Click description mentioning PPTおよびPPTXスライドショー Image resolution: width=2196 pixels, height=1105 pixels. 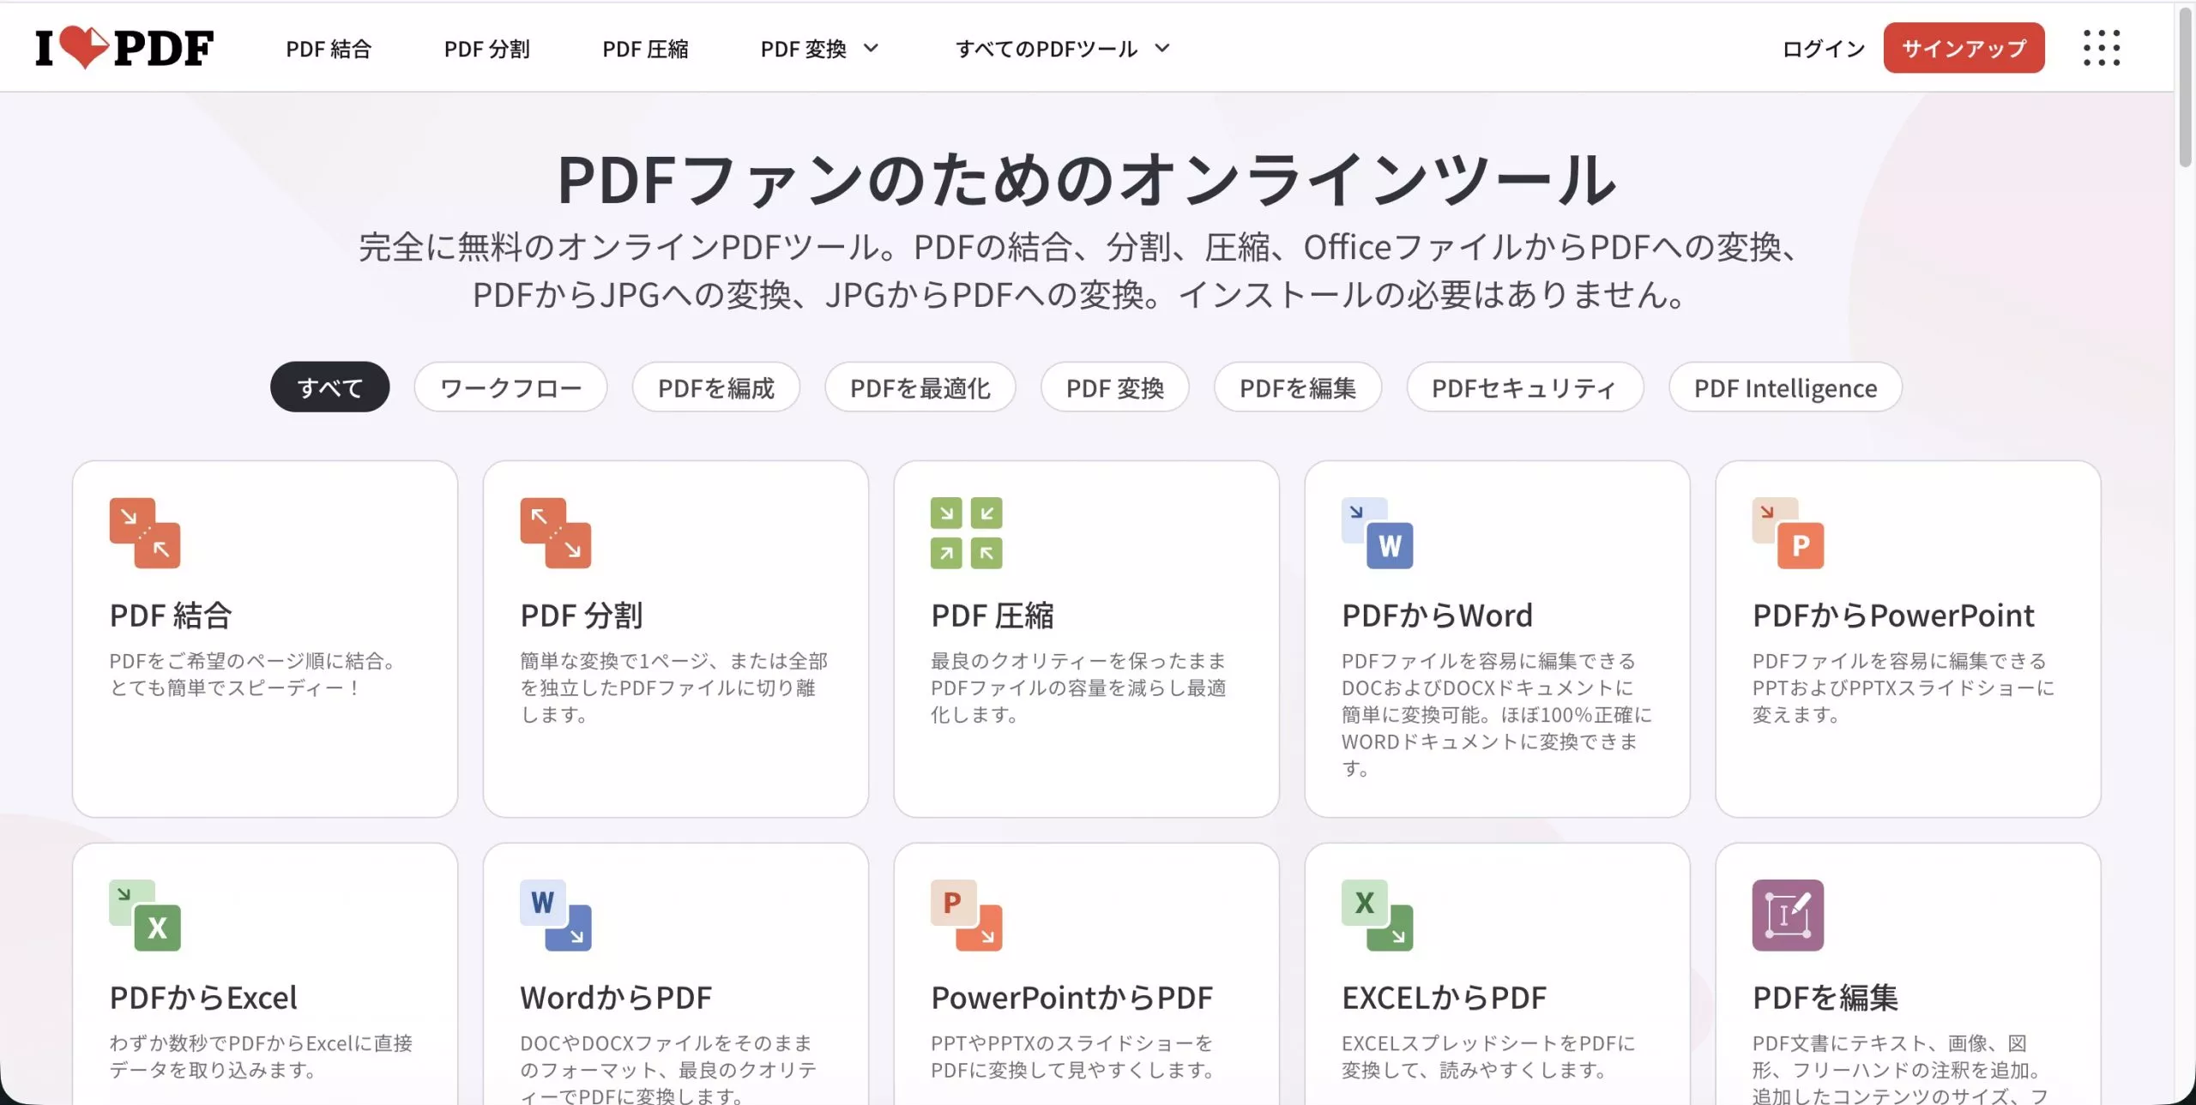(x=1903, y=688)
